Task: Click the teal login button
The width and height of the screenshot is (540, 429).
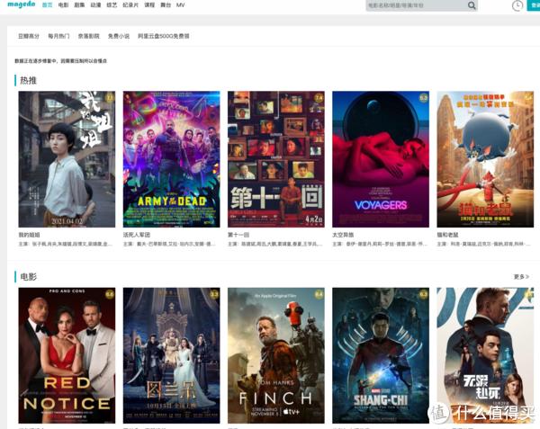Action: point(534,5)
